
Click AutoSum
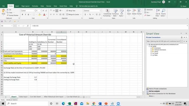click(149, 10)
